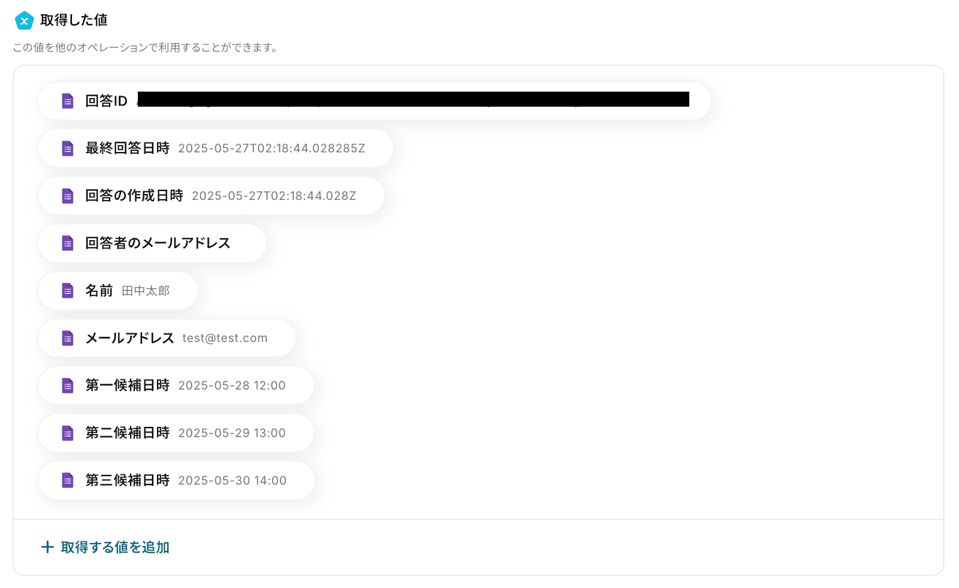The image size is (959, 588).
Task: Click the form icon beside 回答者のメールアドレス
Action: pos(68,243)
